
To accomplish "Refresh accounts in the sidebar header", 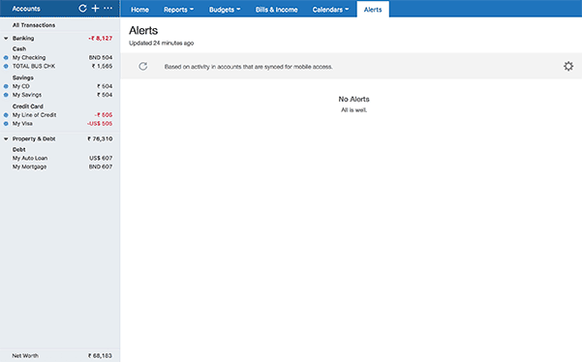I will pos(82,8).
